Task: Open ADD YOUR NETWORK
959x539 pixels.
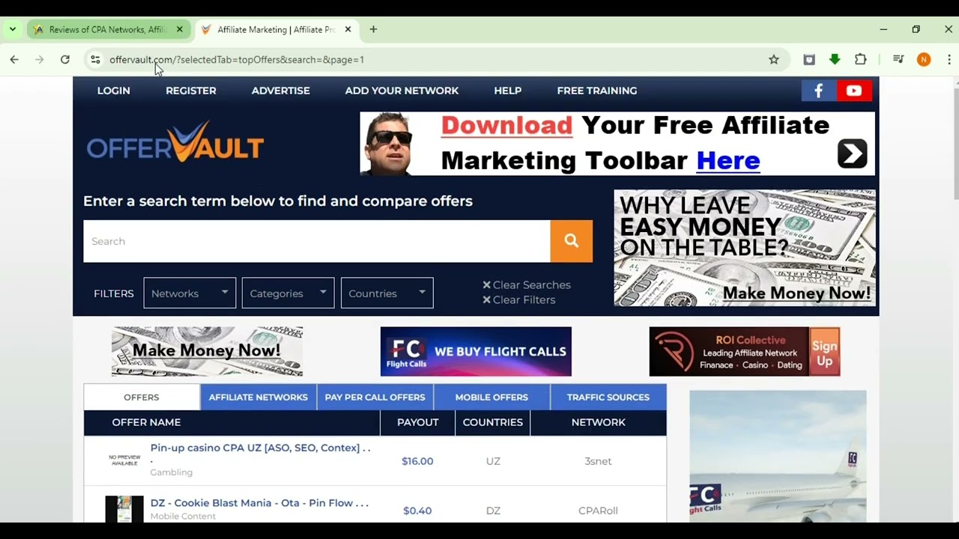Action: 402,91
